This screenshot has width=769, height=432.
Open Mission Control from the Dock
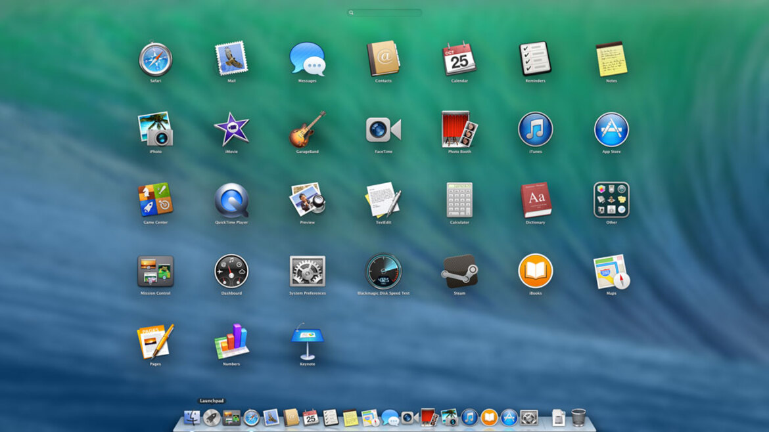tap(231, 418)
